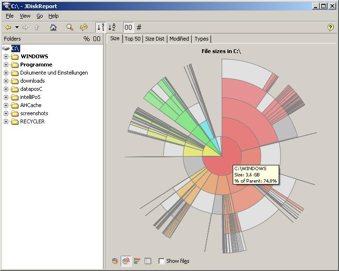Rescan with the refresh icon

pos(84,27)
